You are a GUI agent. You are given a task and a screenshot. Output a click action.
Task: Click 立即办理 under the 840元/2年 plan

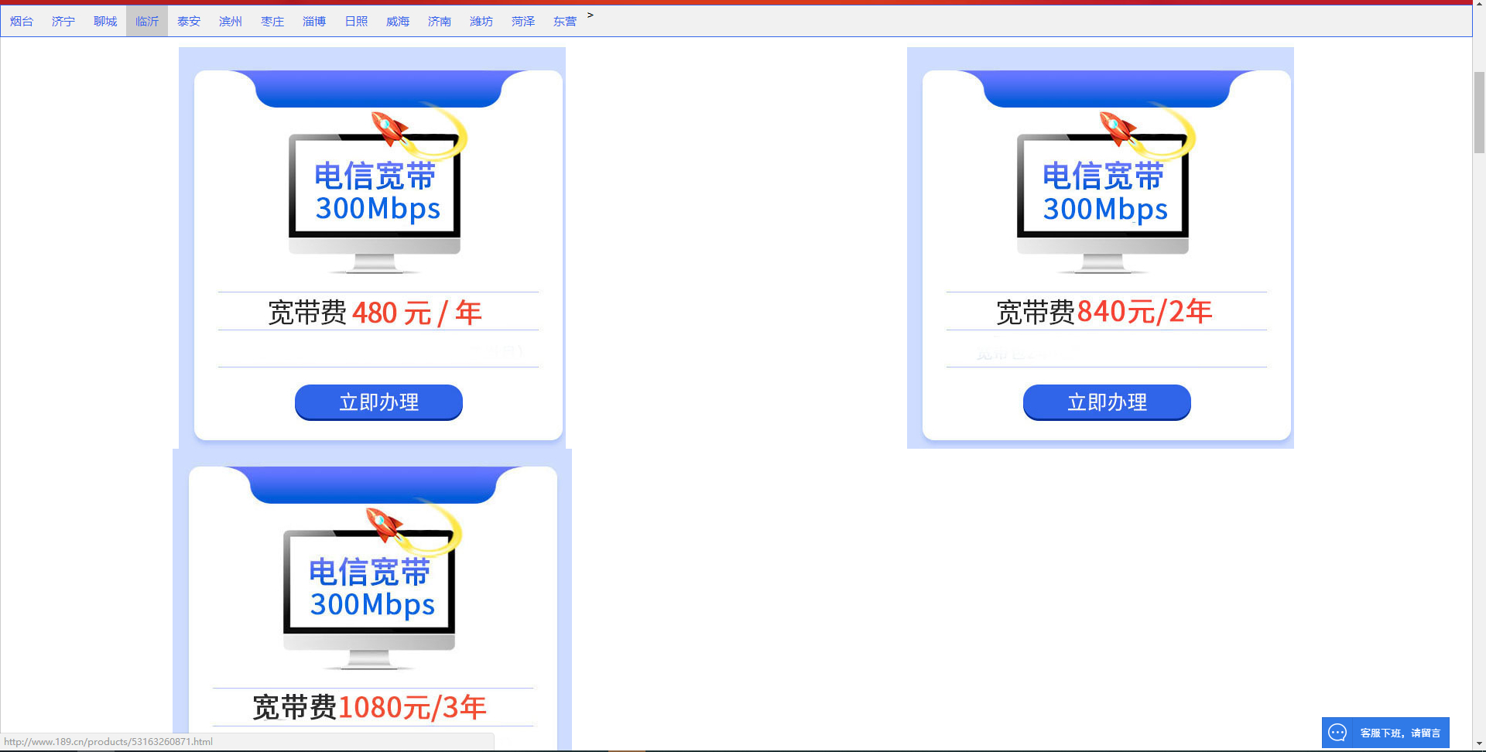[1107, 402]
